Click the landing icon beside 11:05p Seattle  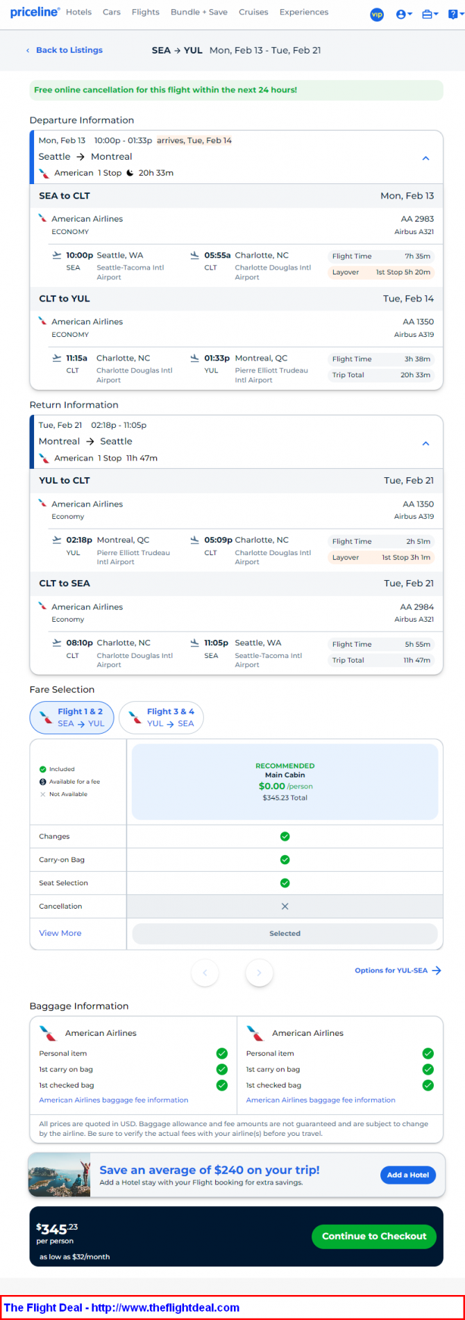194,643
